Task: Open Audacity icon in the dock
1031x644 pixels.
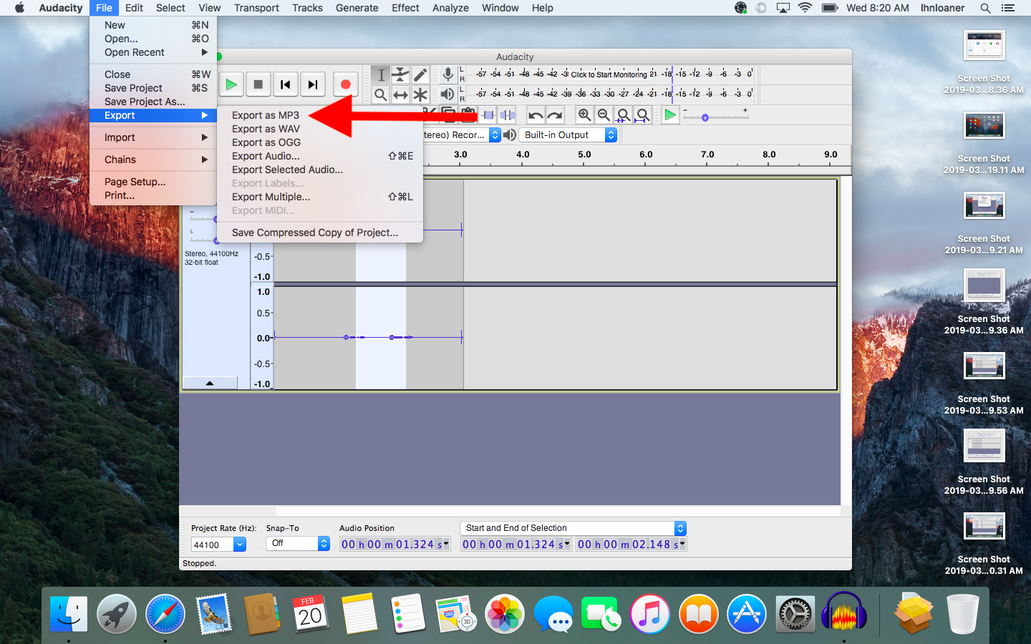Action: coord(844,613)
